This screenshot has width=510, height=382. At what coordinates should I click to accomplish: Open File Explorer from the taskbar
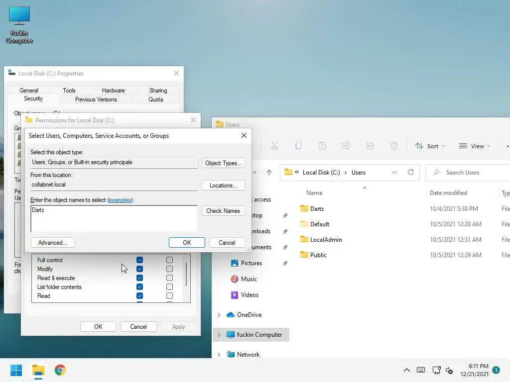38,370
